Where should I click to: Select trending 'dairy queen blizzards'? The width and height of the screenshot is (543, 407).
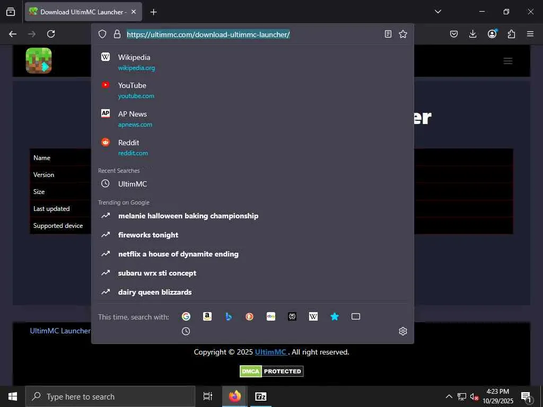pyautogui.click(x=252, y=292)
